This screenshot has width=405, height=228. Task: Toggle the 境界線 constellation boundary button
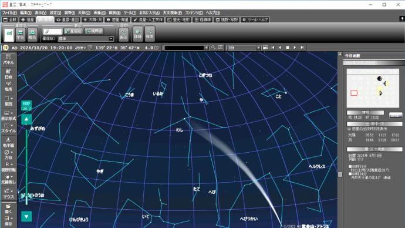point(94,31)
